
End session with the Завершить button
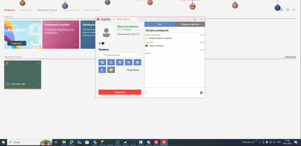coord(120,92)
